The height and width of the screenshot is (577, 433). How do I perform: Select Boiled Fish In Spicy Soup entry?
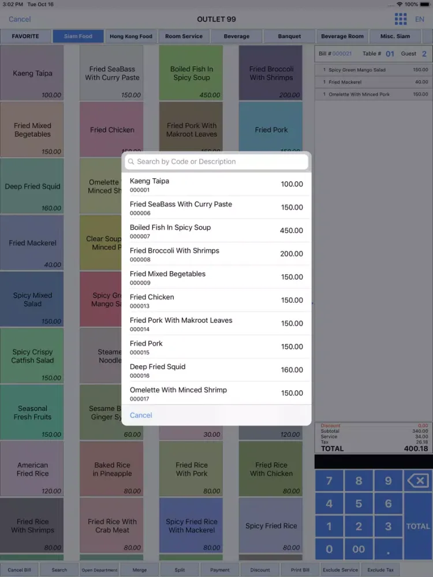tap(216, 231)
